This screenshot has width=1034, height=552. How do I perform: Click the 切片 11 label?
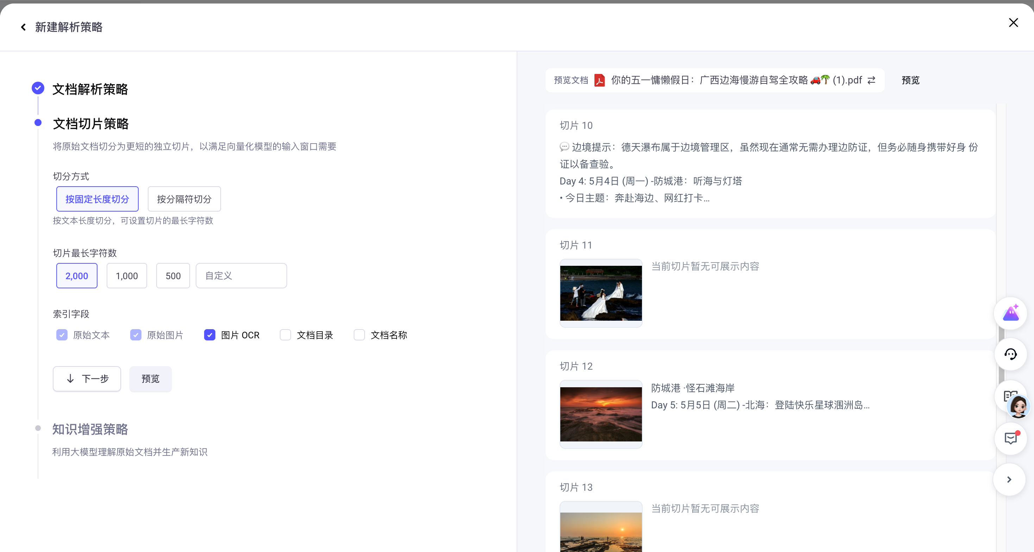tap(576, 245)
